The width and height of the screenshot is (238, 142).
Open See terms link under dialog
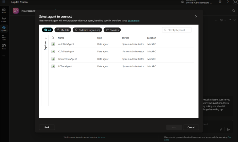pyautogui.click(x=101, y=137)
